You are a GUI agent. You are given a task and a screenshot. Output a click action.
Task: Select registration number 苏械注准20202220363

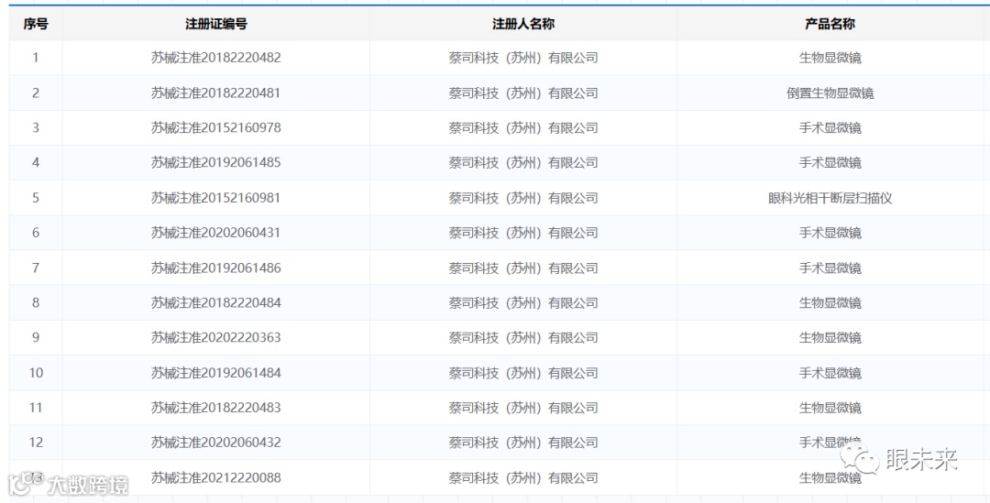click(216, 338)
